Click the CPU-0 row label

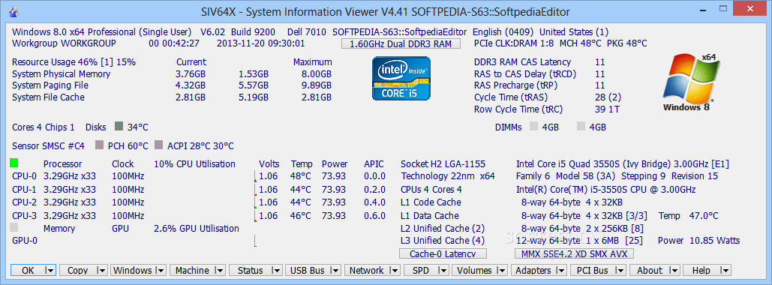coord(24,176)
